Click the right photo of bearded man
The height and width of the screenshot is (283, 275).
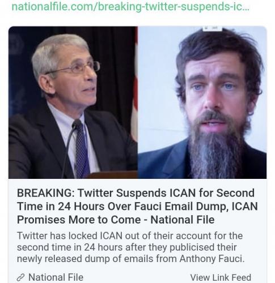[202, 102]
